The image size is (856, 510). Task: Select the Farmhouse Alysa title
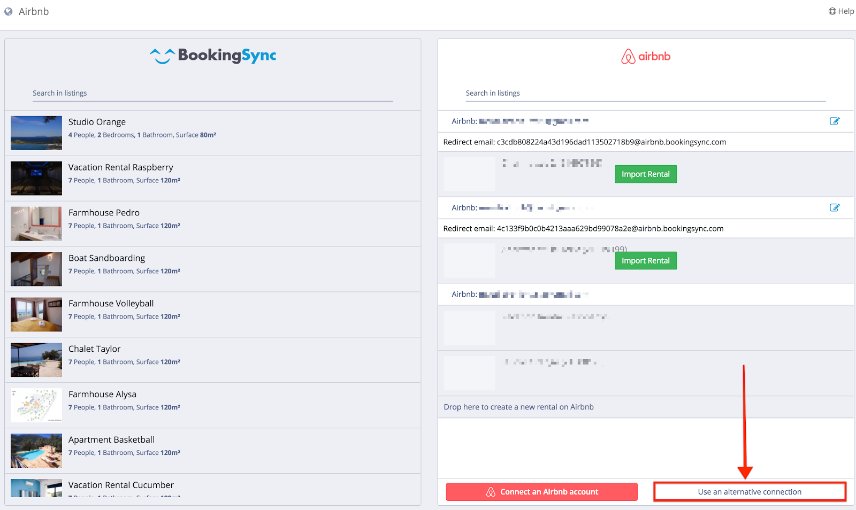click(x=102, y=395)
